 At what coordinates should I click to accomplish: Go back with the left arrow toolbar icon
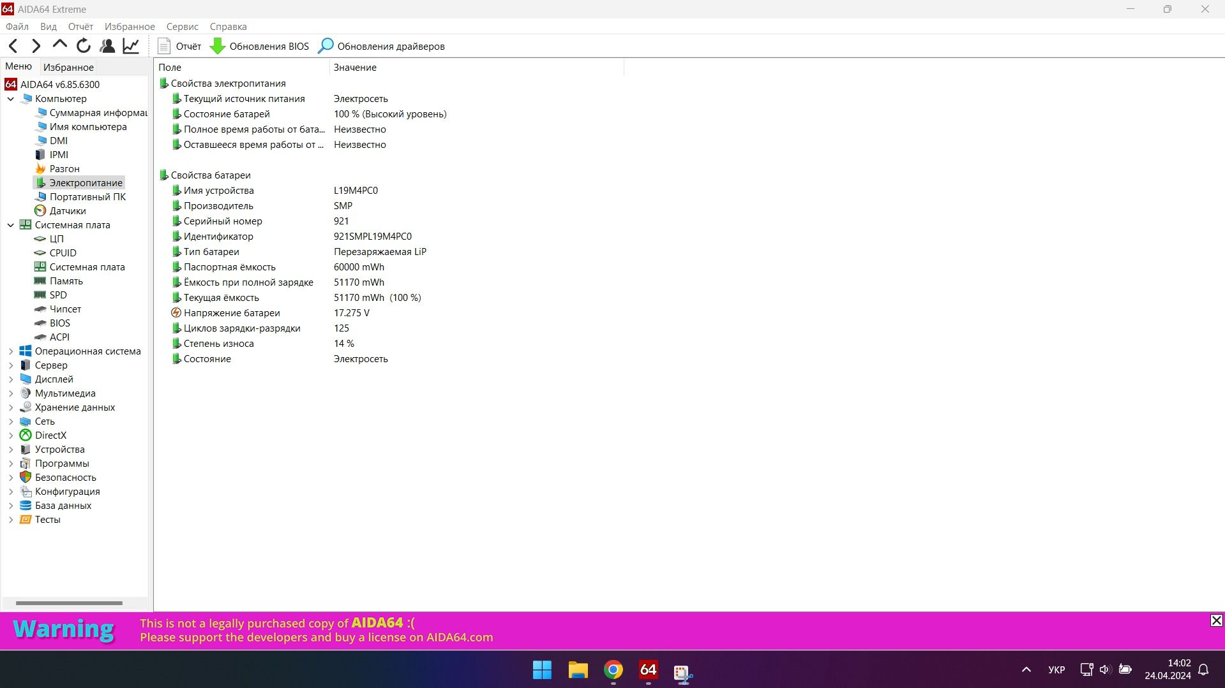click(13, 46)
